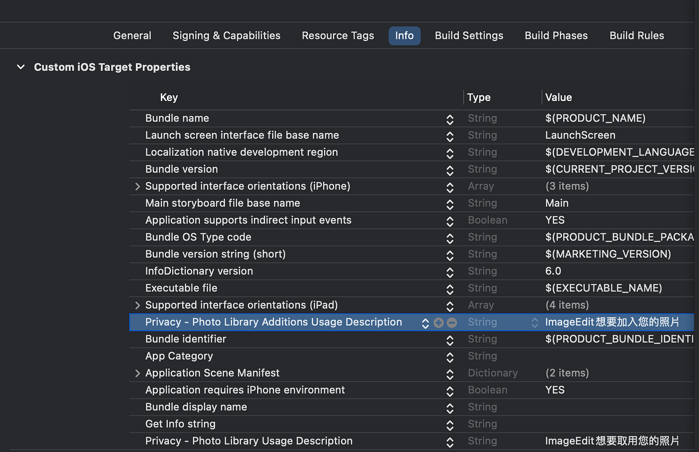Expand Application Scene Manifest dictionary
This screenshot has height=452, width=699.
[137, 373]
